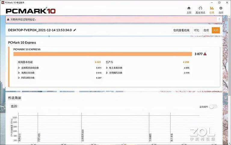Click the PCMark 10 Express section heading

click(x=22, y=43)
